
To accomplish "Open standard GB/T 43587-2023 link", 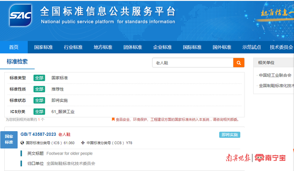I will (38, 135).
